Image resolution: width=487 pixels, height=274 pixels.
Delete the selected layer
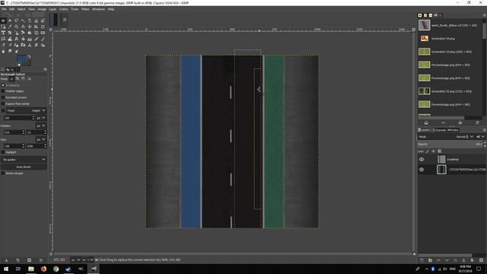[481, 260]
